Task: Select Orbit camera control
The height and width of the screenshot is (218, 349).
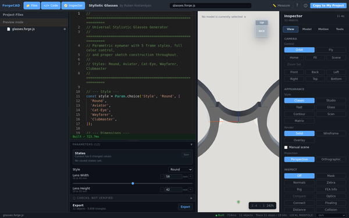Action: pyautogui.click(x=300, y=50)
